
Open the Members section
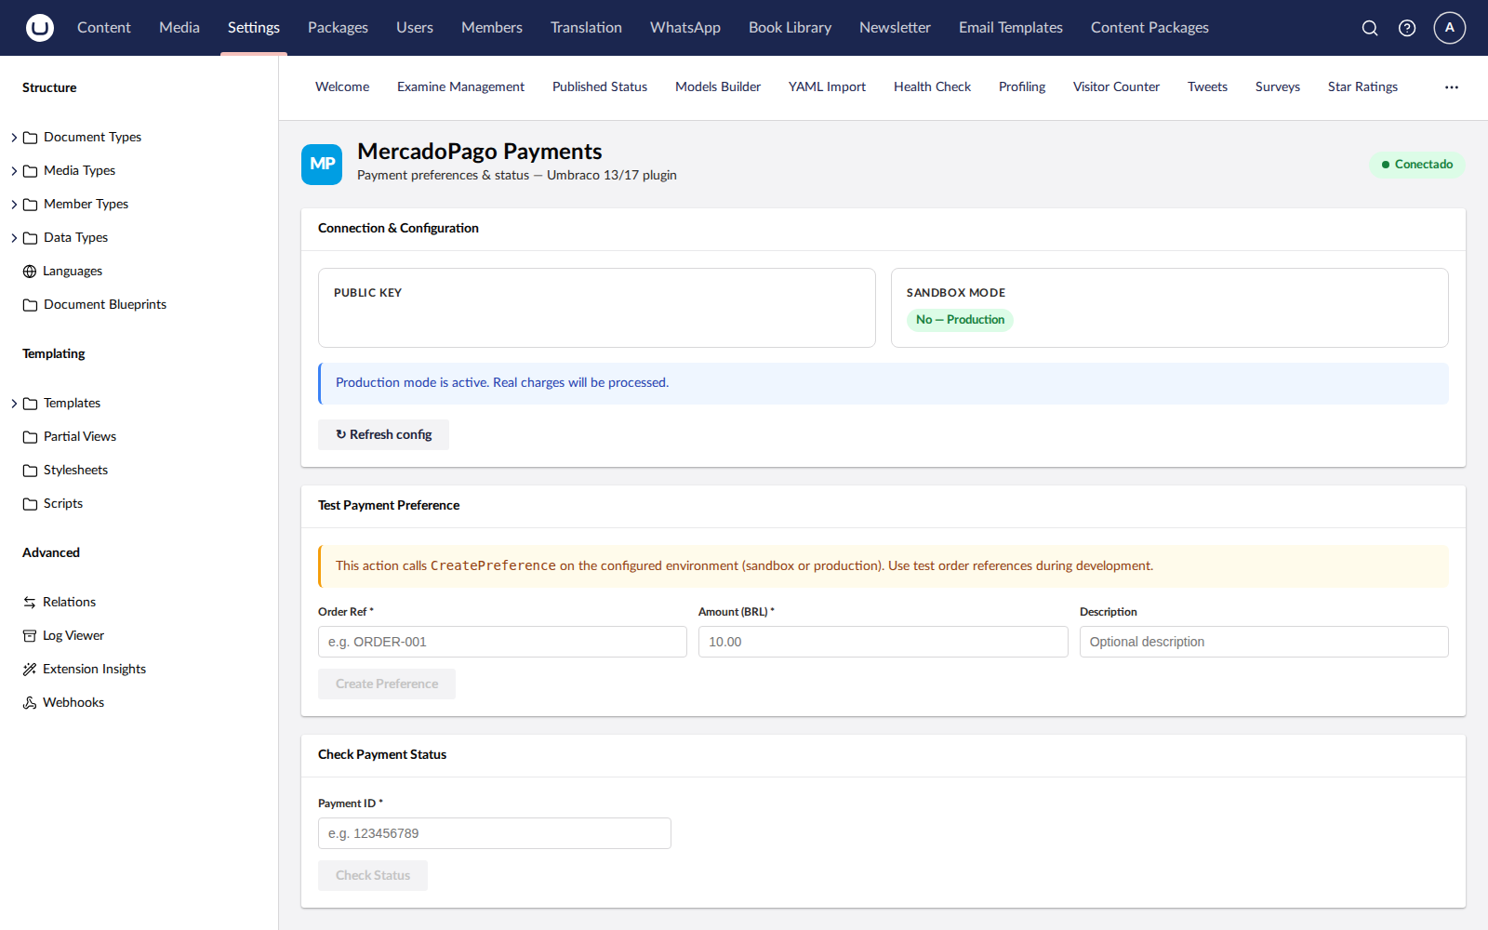pos(492,28)
